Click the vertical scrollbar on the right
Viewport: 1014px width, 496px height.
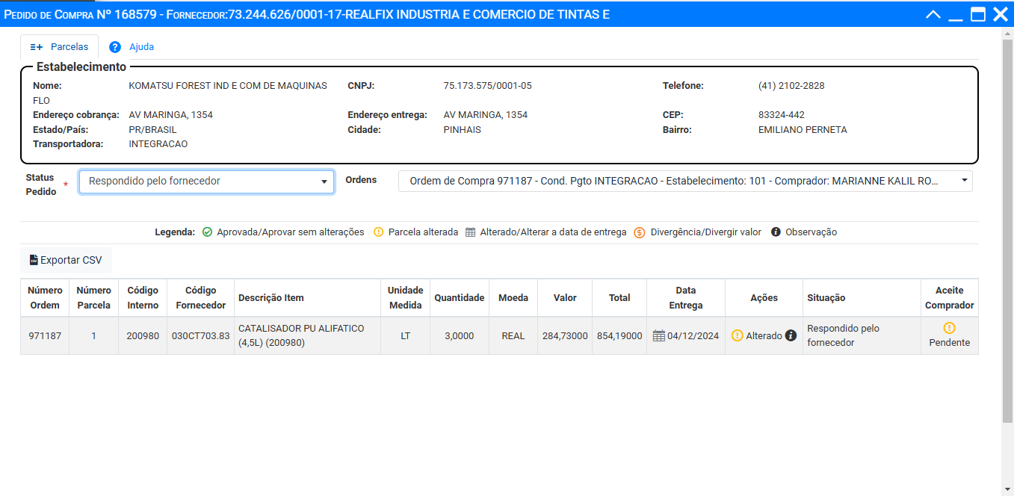click(x=1007, y=224)
